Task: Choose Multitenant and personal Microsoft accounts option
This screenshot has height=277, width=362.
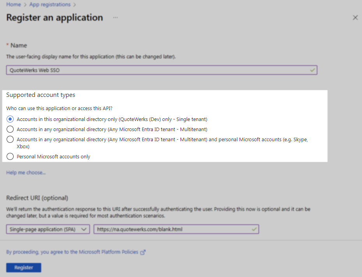Action: point(10,139)
